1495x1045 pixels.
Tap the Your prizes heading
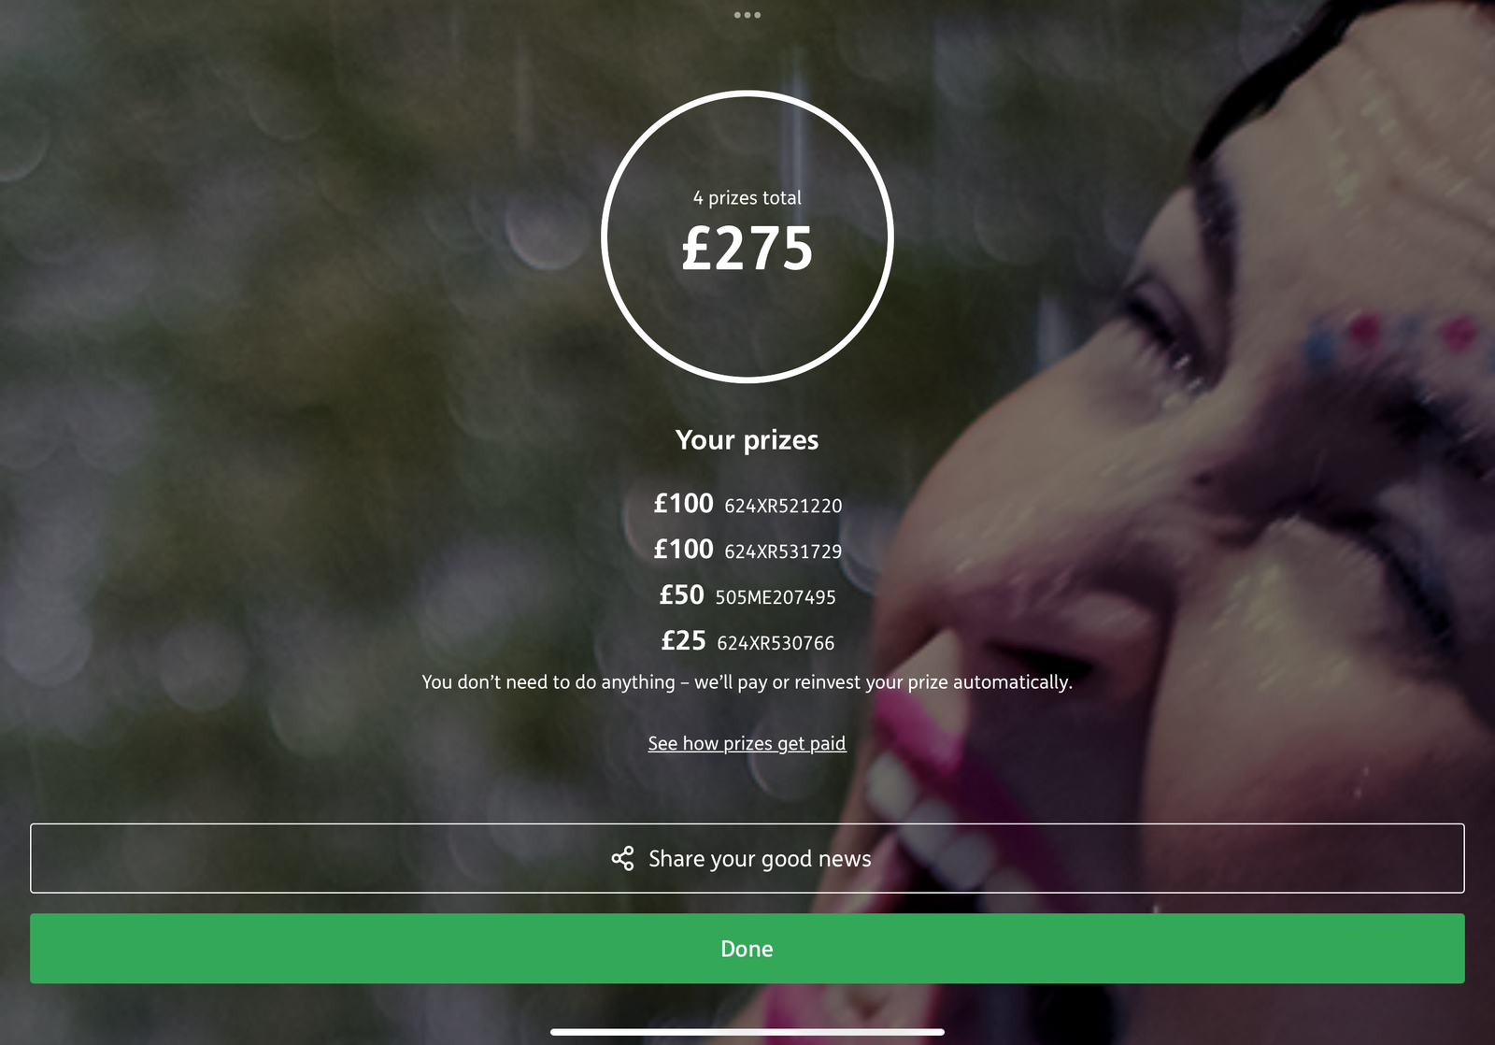coord(747,440)
